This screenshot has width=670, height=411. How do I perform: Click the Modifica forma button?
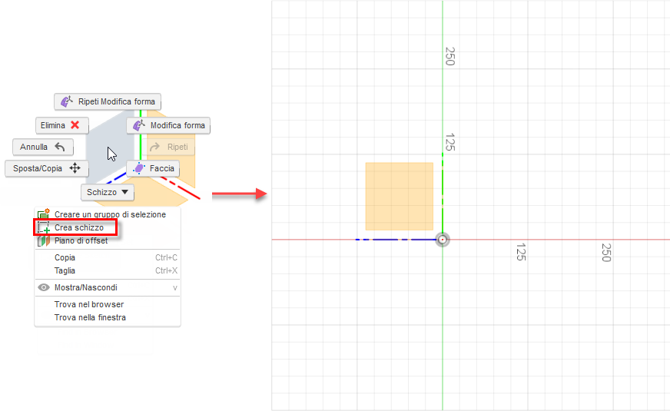point(168,126)
